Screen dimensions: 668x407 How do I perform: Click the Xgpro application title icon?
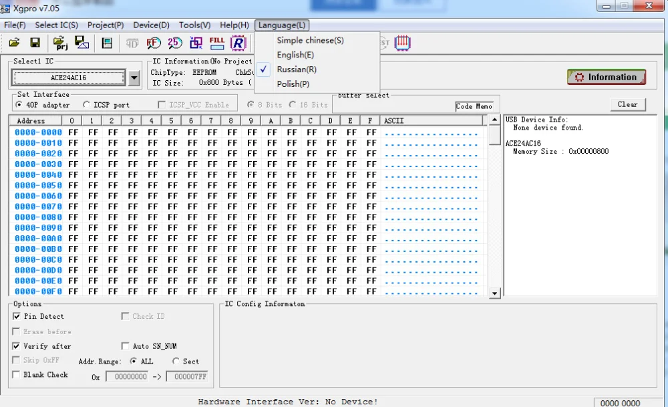tap(5, 8)
